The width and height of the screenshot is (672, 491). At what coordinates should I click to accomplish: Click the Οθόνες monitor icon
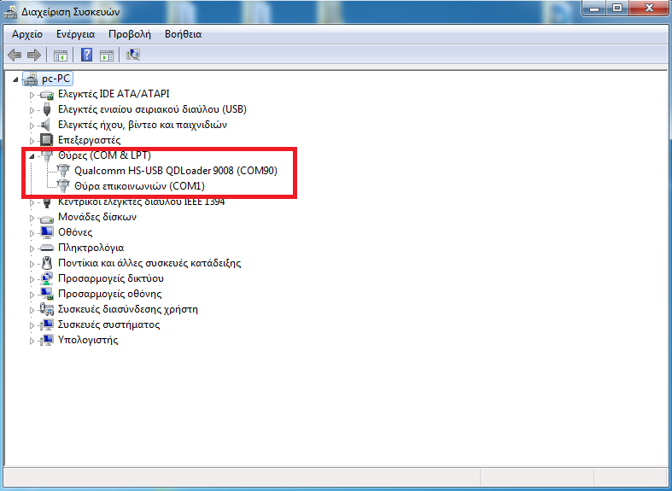coord(47,232)
